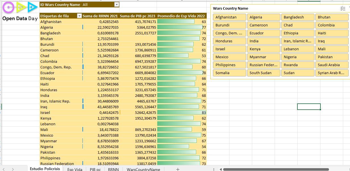Filter by Algeria in the slicer
This screenshot has width=350, height=171.
264,17
